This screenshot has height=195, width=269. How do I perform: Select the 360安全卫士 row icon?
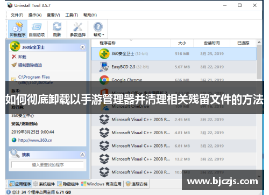104,54
